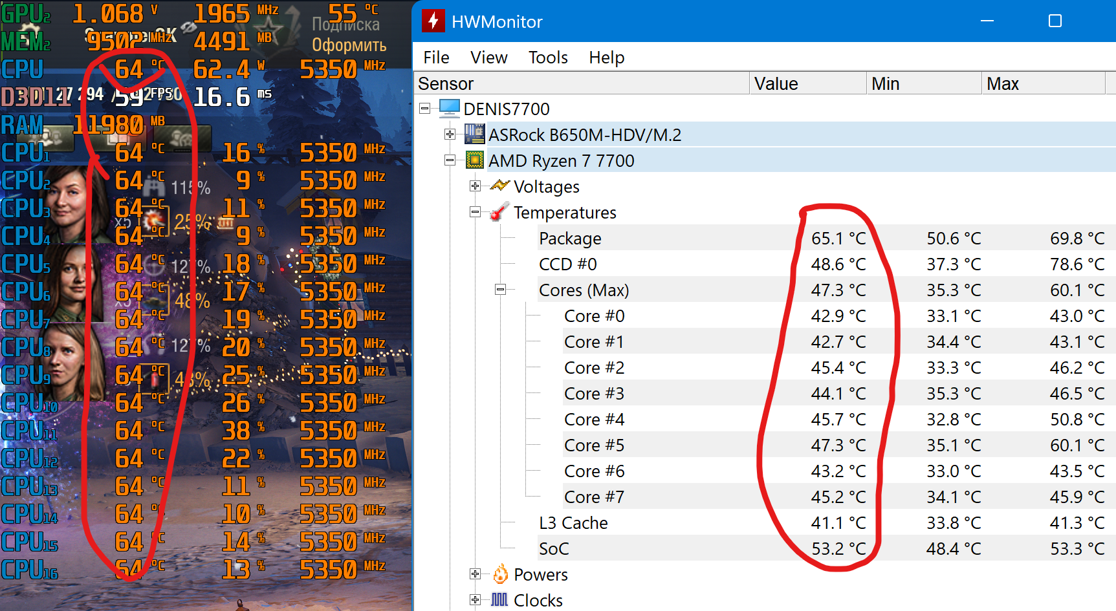
Task: Select the Core #6 row label
Action: [x=594, y=471]
